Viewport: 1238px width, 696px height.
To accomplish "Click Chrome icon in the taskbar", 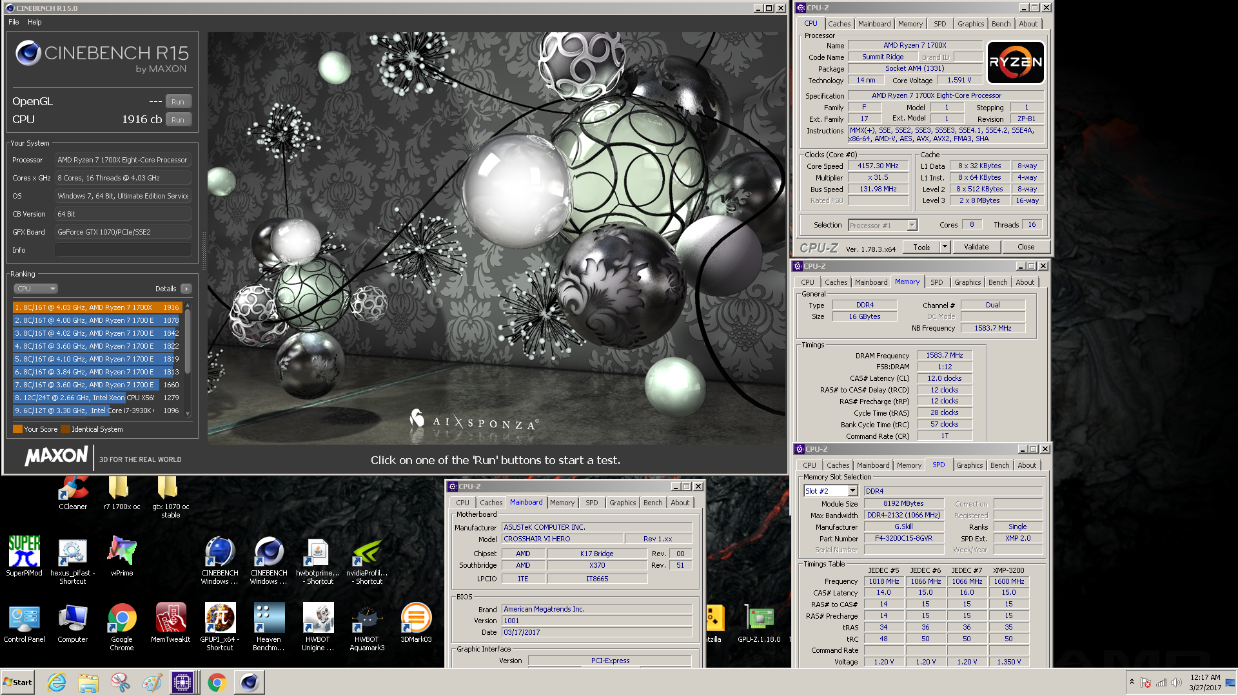I will coord(217,682).
